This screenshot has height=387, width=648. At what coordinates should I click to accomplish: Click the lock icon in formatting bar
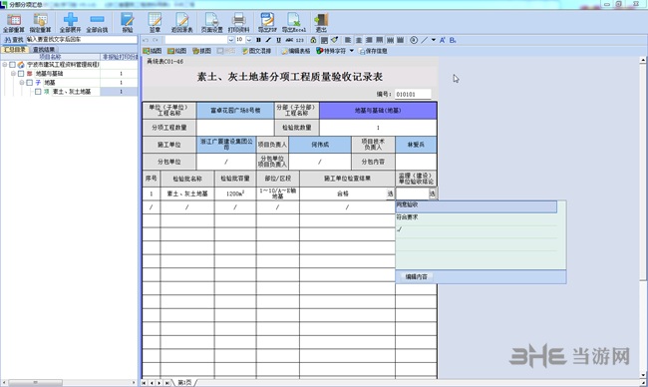(x=313, y=40)
